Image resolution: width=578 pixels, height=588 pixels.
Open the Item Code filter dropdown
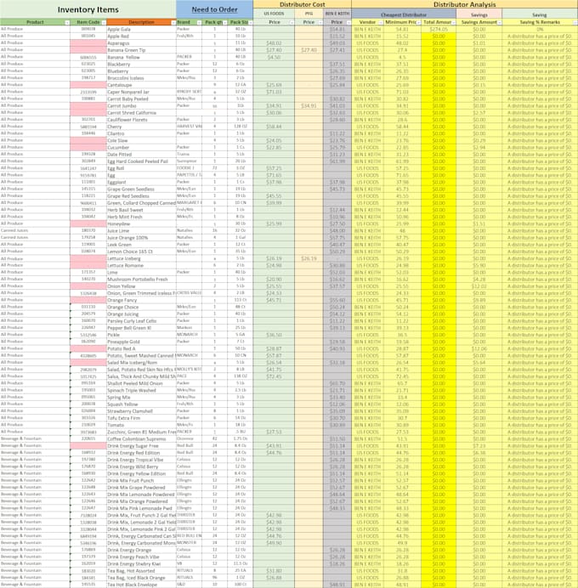coord(104,22)
